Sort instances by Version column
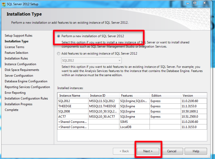This screenshot has height=159, width=215. (194, 96)
